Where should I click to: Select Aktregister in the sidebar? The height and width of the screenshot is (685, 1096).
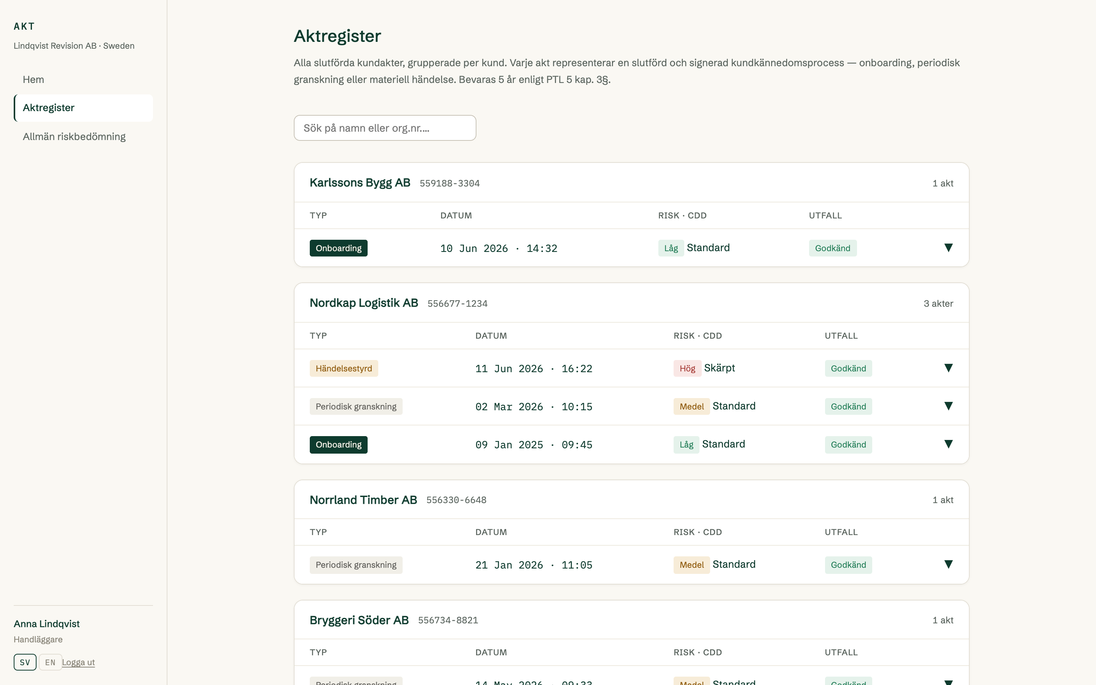pyautogui.click(x=83, y=108)
